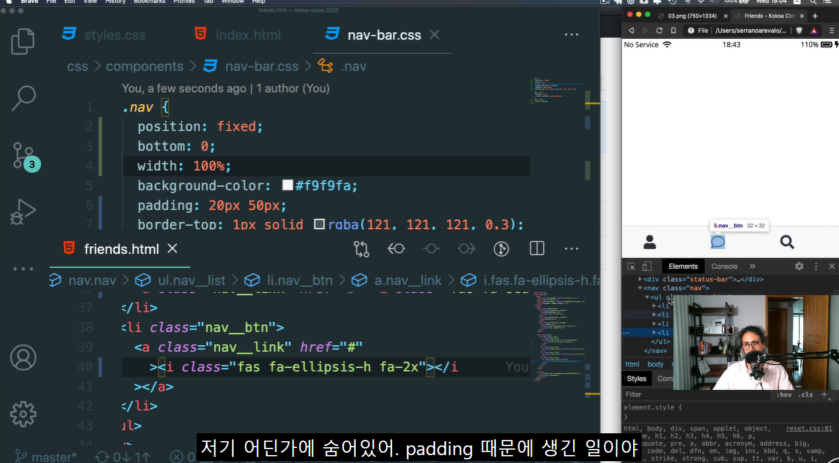Collapse the nav class="nav" node
The height and width of the screenshot is (463, 839).
640,288
